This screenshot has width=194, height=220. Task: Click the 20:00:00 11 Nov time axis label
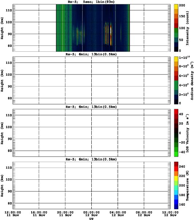[65, 214]
